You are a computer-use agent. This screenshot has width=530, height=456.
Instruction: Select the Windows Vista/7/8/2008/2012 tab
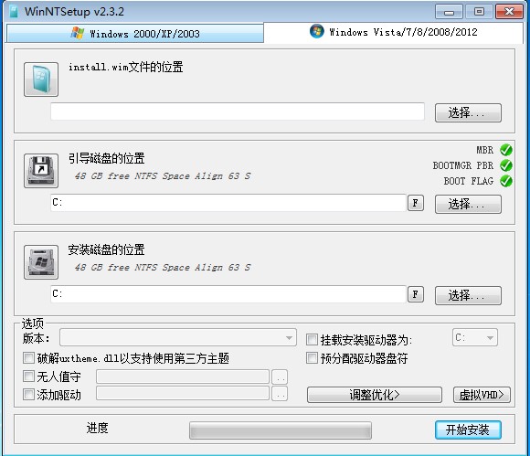(393, 32)
